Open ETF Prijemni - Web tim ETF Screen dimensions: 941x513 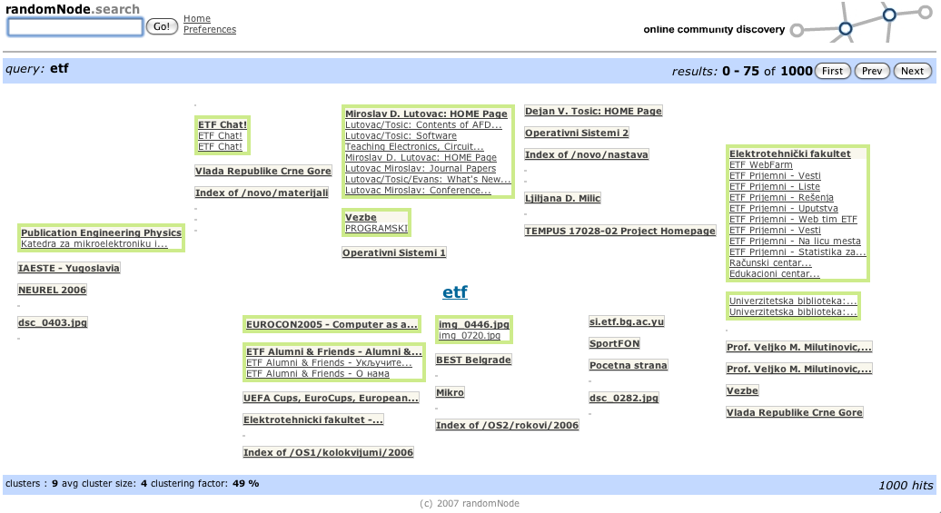[793, 219]
